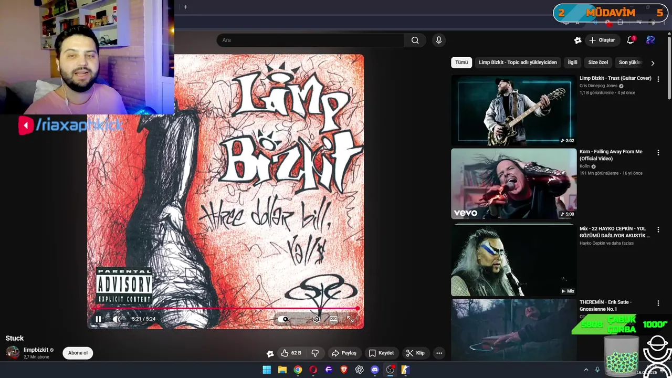Open OBS Studio from taskbar
The height and width of the screenshot is (378, 672).
tap(390, 370)
